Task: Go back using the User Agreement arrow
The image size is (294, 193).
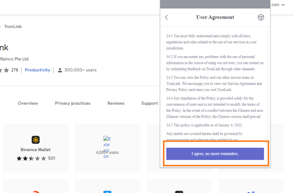Action: 166,17
